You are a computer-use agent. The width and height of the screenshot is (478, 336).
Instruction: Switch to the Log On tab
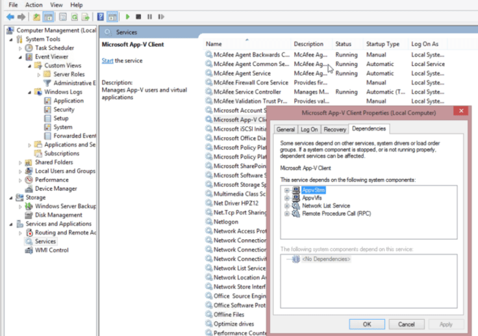tap(309, 130)
